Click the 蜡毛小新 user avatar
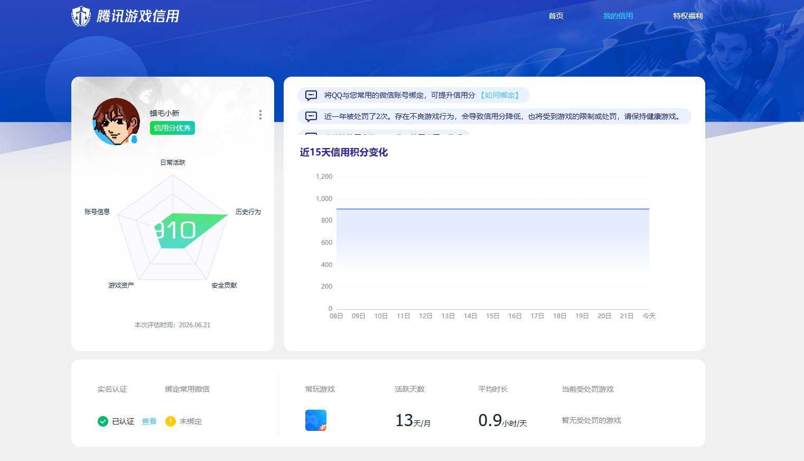Image resolution: width=804 pixels, height=461 pixels. click(116, 122)
